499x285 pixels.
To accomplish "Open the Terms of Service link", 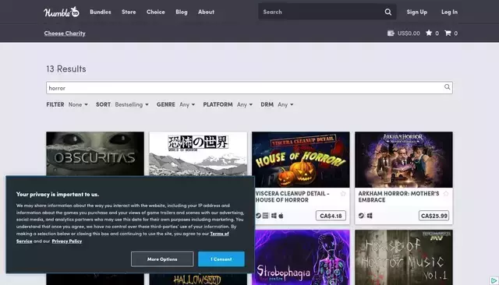I will [219, 234].
